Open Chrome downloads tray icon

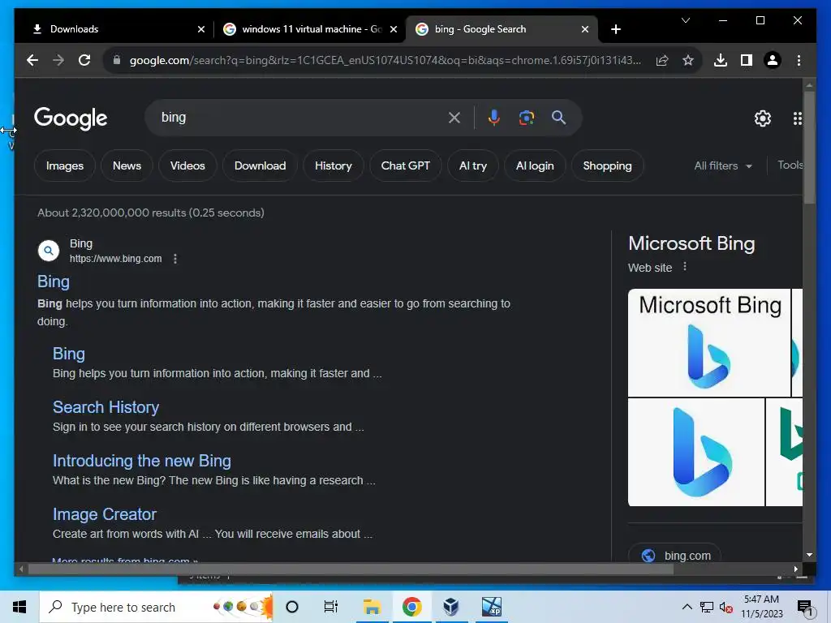(721, 60)
